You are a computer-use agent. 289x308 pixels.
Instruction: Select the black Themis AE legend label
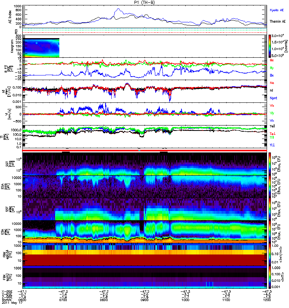[277, 22]
